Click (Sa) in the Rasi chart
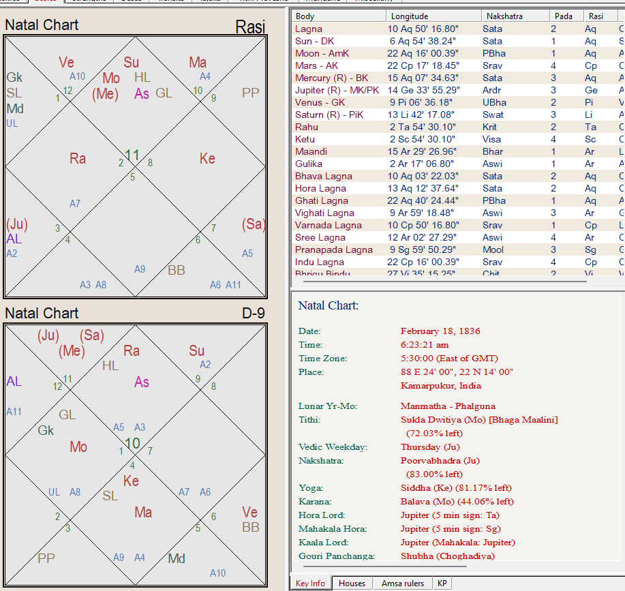Viewport: 625px width, 591px height. click(x=254, y=224)
